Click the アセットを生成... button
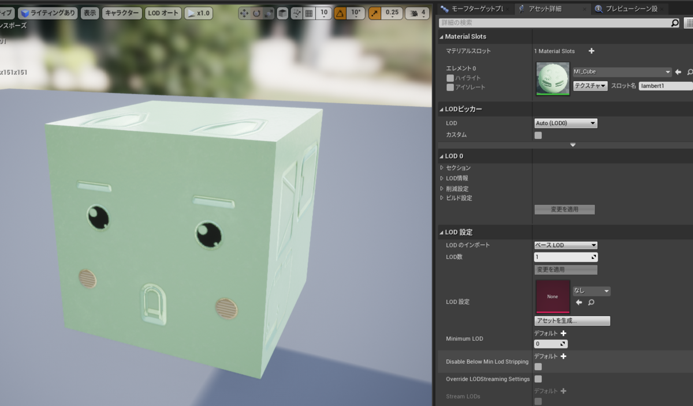693x406 pixels. tap(572, 321)
